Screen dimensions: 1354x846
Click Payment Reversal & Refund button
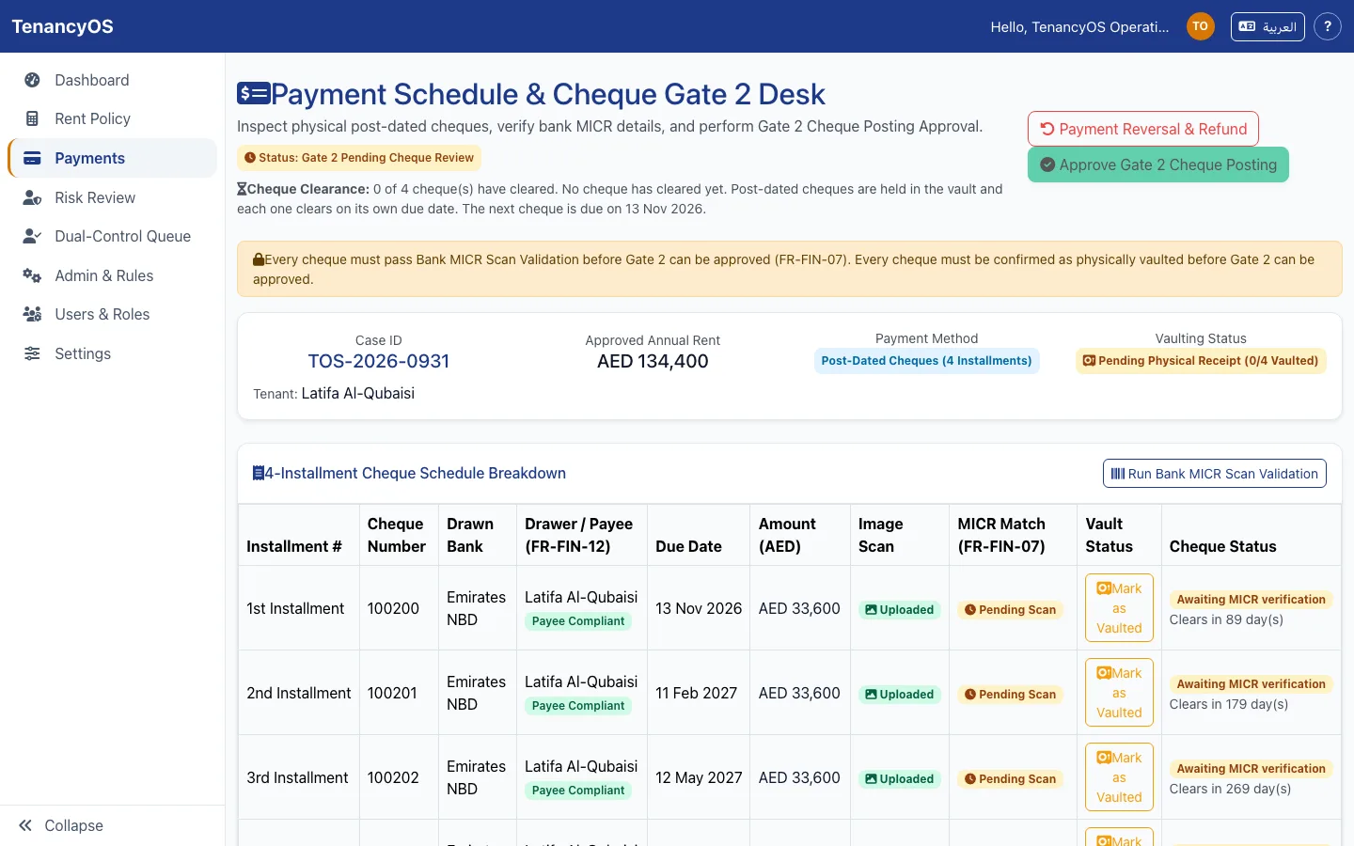1143,129
